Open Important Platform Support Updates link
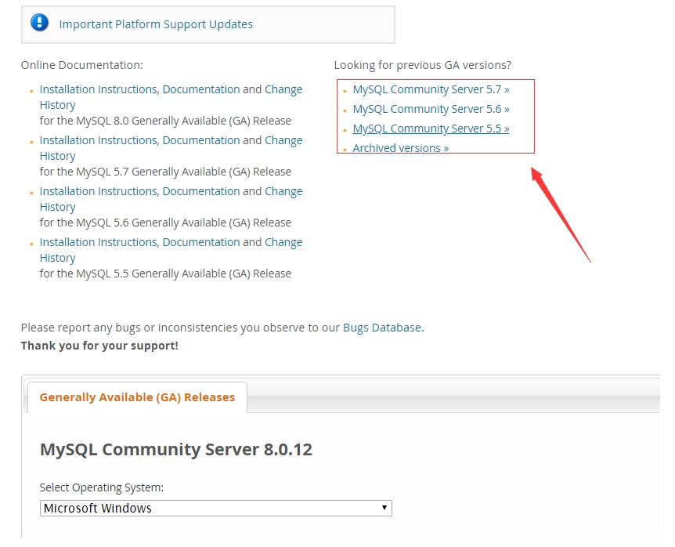The image size is (675, 547). [156, 24]
